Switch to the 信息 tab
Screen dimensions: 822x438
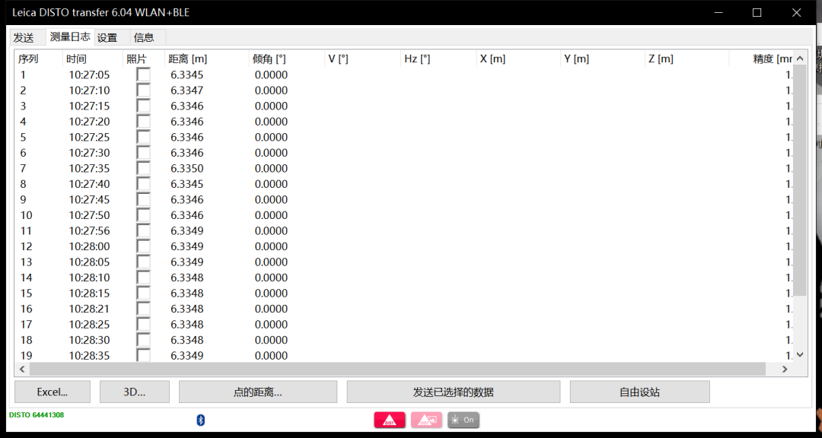tap(145, 36)
